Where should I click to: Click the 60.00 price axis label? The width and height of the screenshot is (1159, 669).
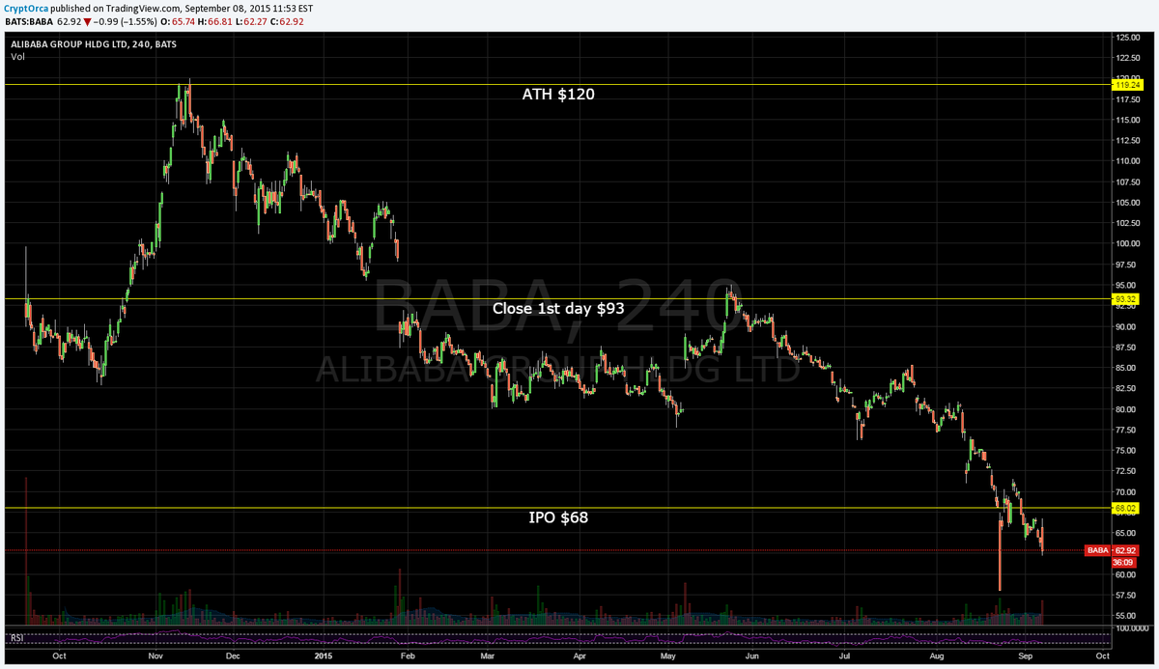(1125, 574)
